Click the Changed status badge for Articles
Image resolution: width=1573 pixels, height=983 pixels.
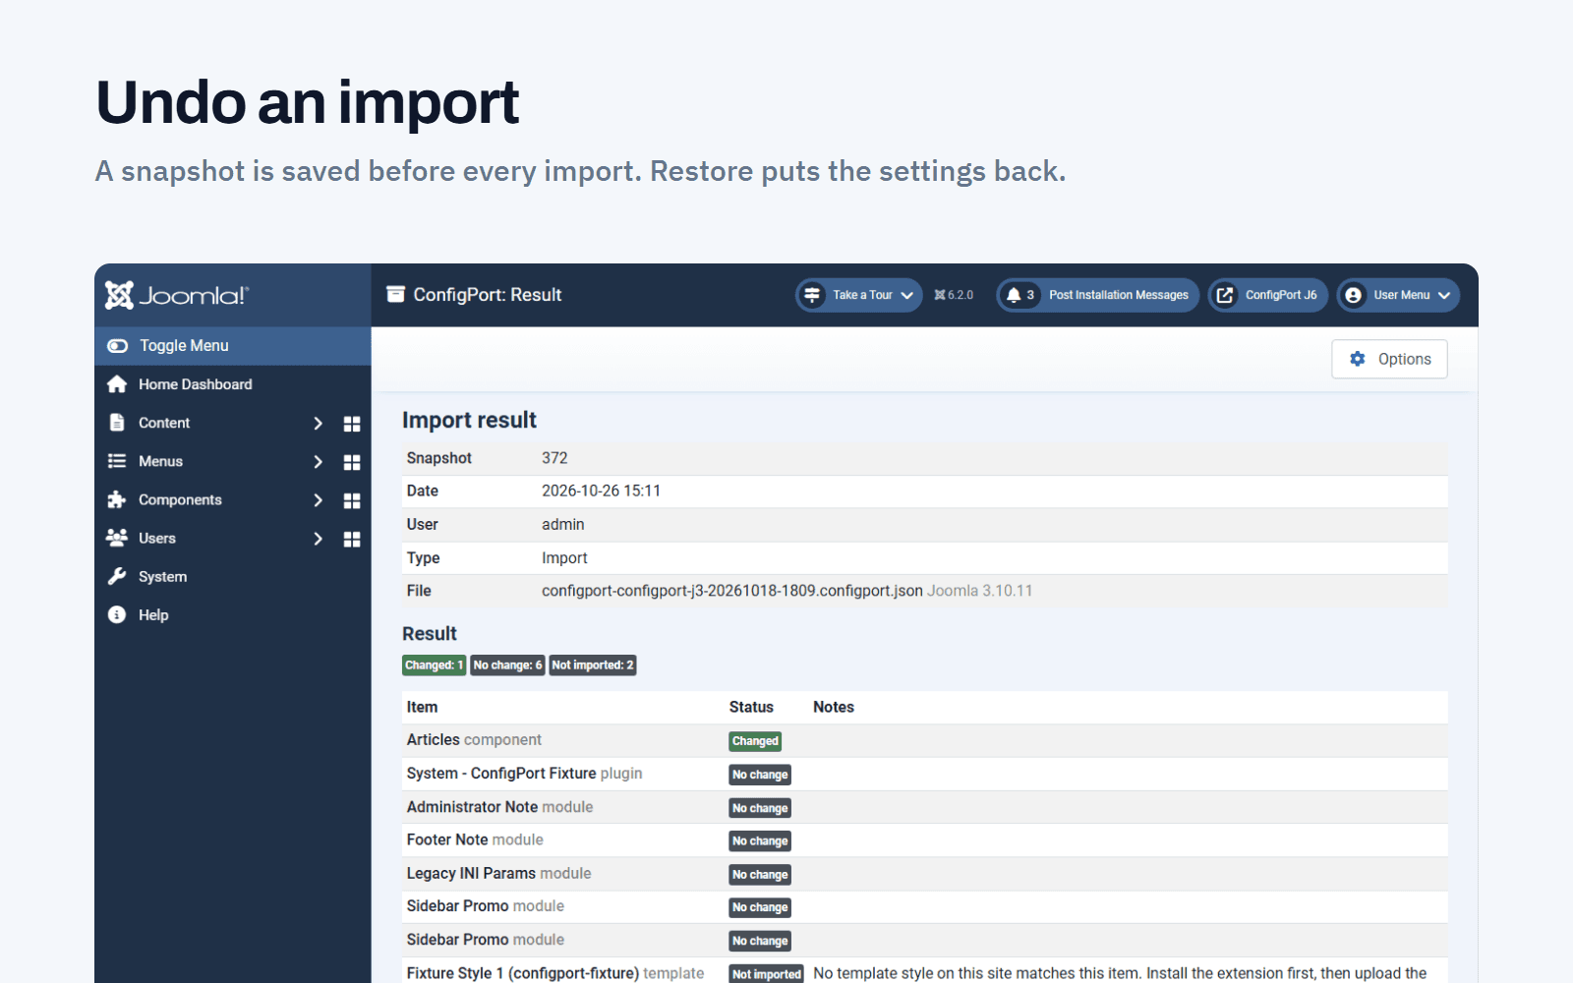(x=755, y=741)
